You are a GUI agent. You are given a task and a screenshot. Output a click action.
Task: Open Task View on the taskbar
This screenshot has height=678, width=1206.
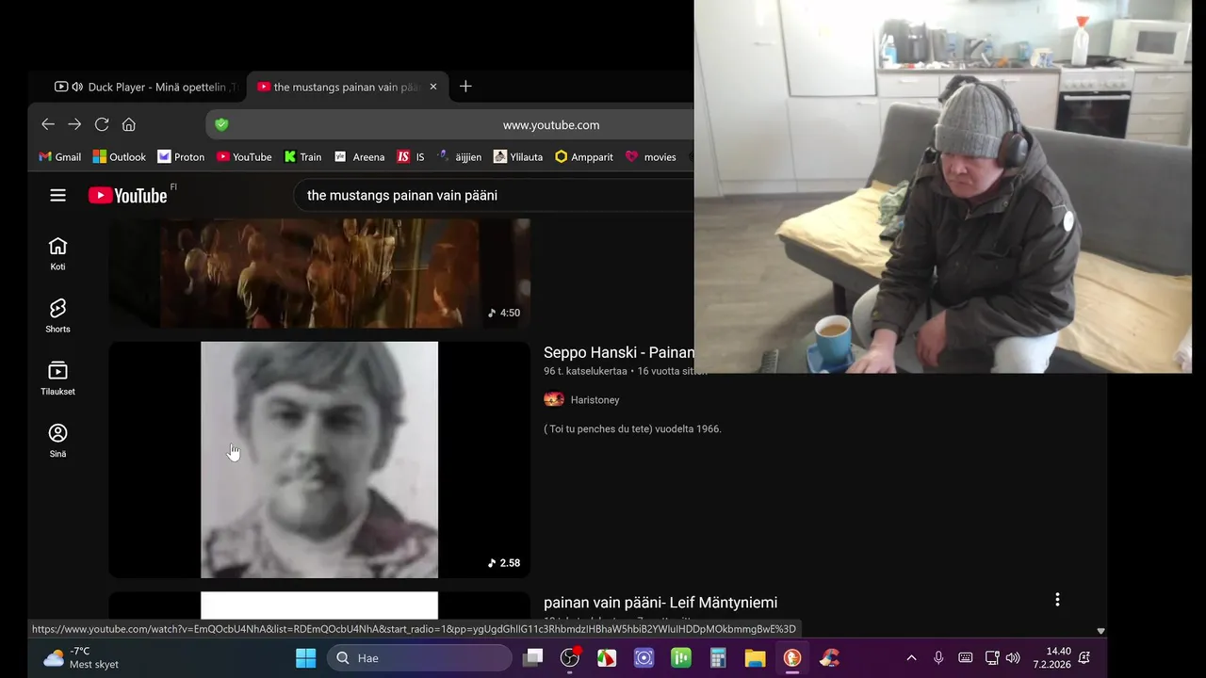533,658
